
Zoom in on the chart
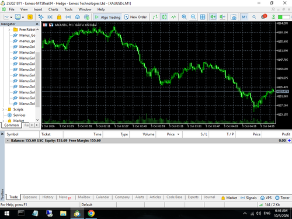coord(184,17)
